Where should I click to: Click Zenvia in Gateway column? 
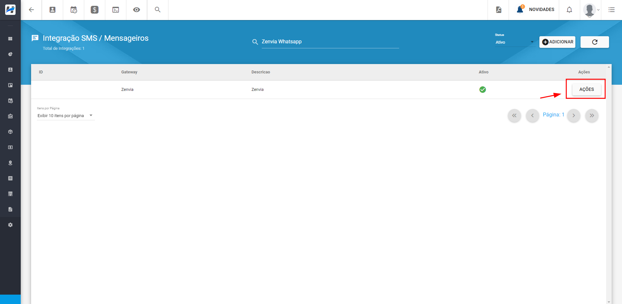coord(127,90)
